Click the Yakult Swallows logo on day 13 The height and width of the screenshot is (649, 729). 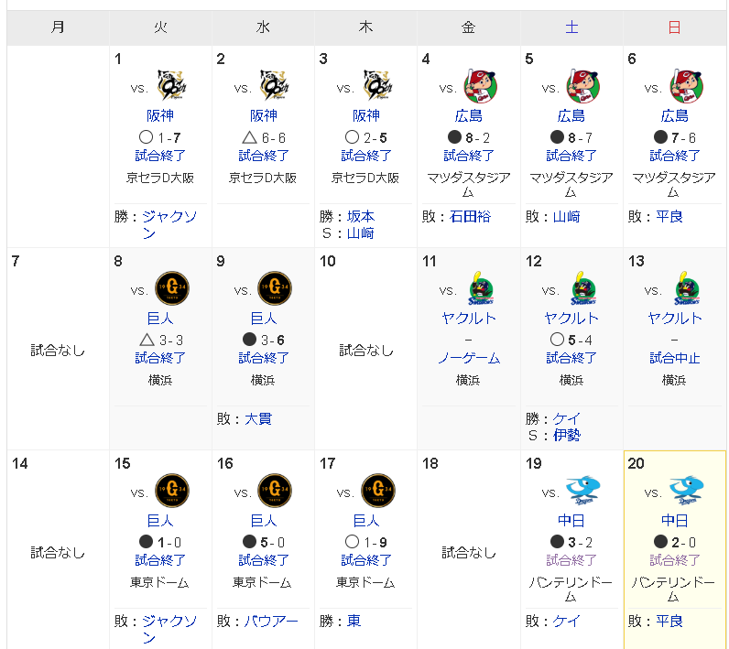click(x=687, y=288)
